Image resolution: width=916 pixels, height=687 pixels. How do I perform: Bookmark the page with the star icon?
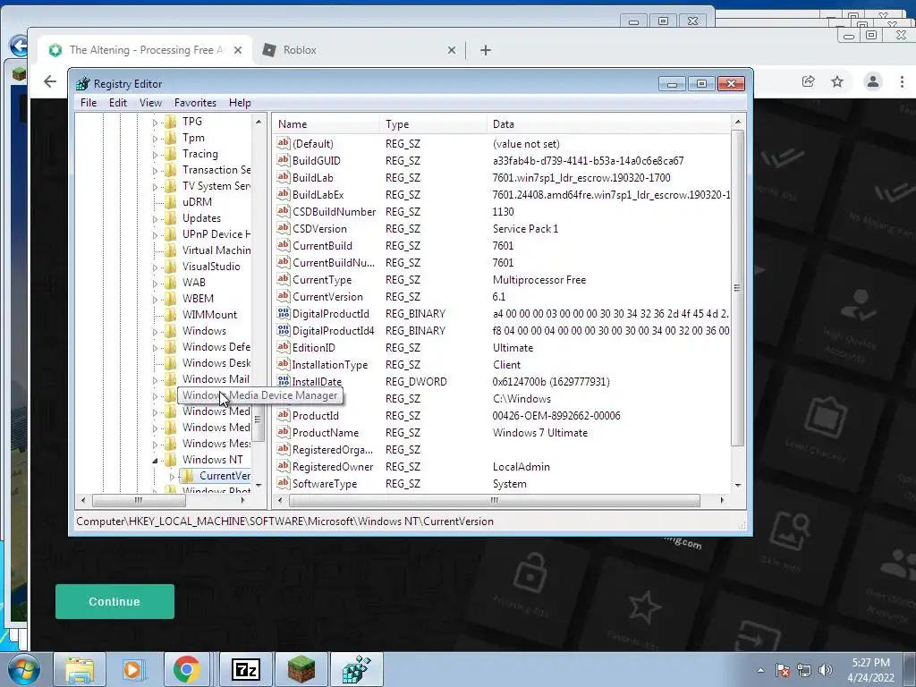837,81
